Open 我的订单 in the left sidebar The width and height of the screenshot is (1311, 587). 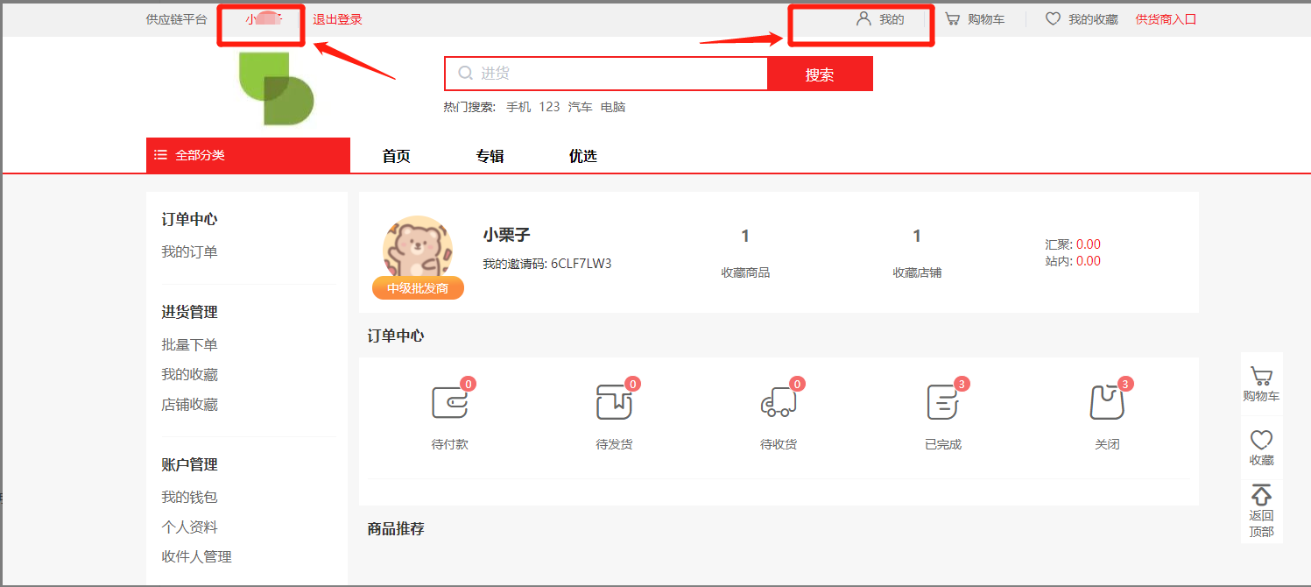click(189, 252)
